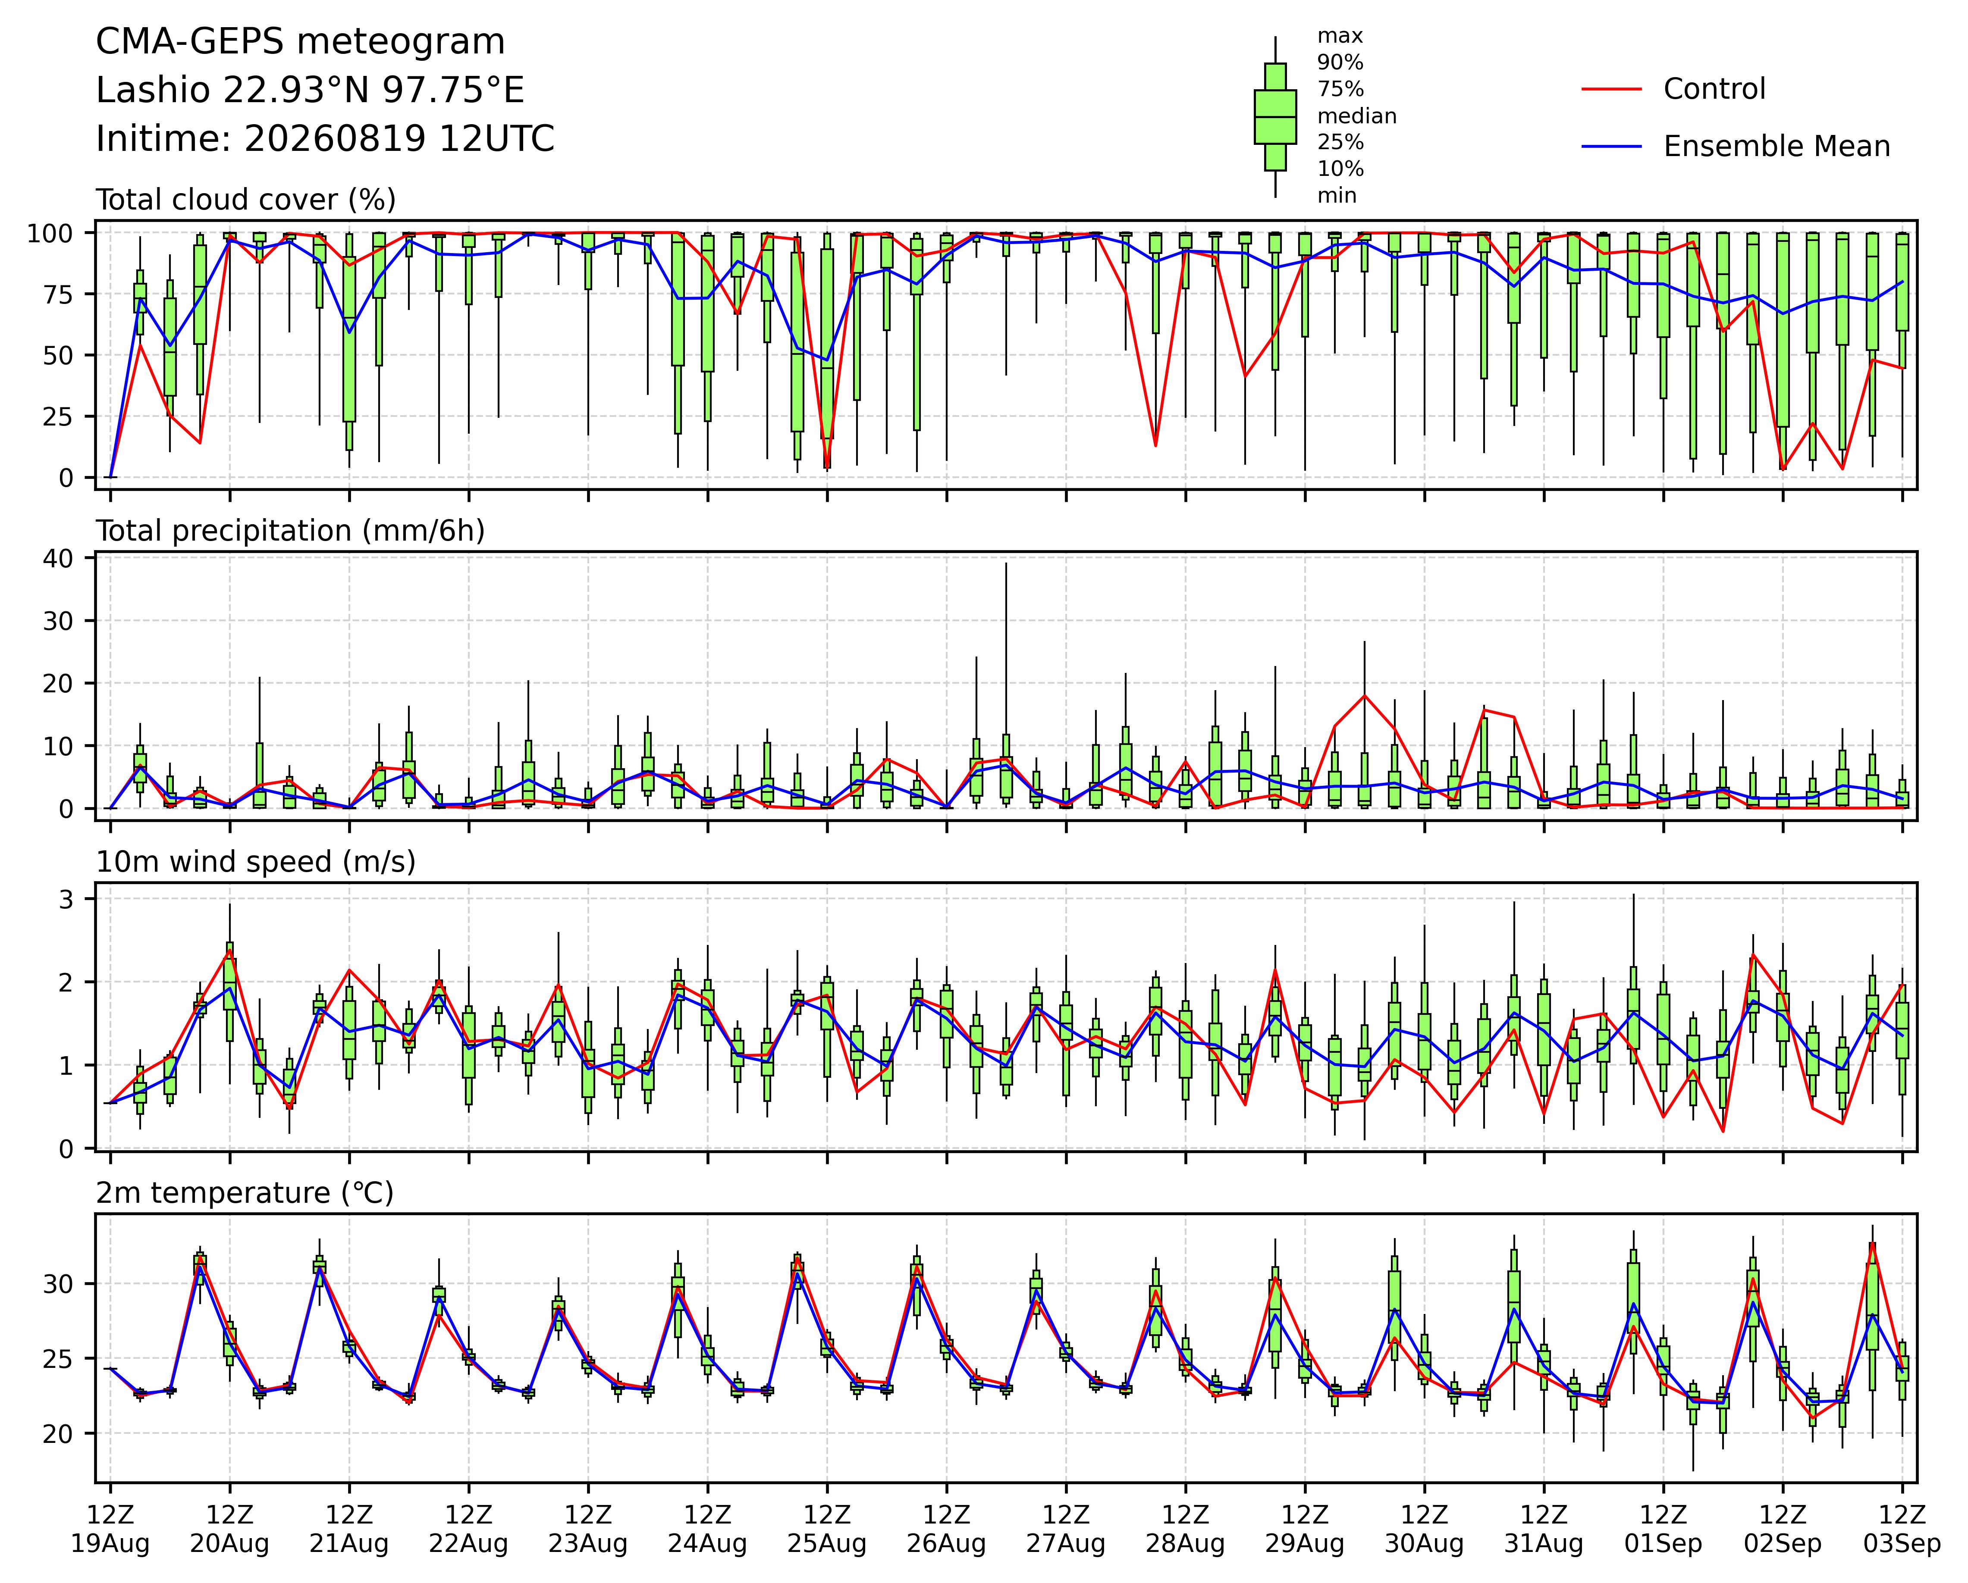The image size is (1968, 1583).
Task: Click the 12Z 19Aug x-axis label
Action: pos(110,1530)
